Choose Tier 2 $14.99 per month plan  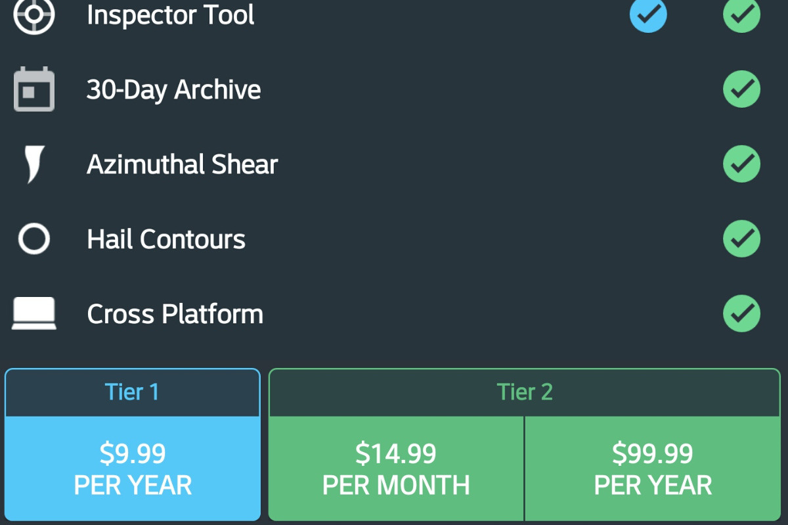click(x=396, y=468)
